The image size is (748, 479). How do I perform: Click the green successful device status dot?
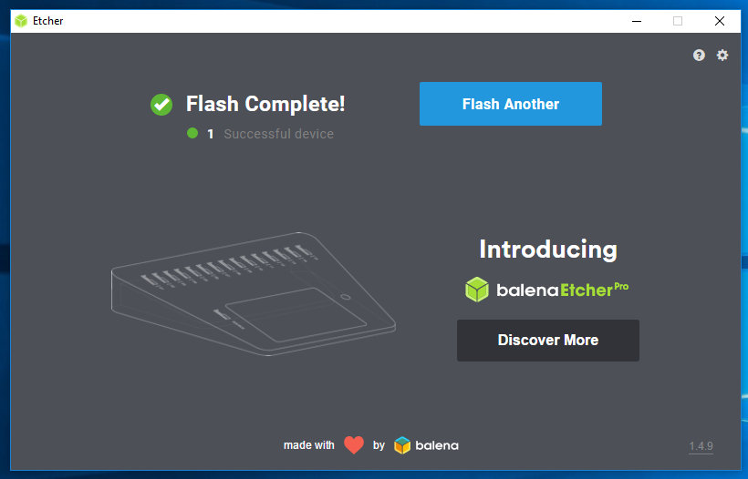tap(192, 133)
